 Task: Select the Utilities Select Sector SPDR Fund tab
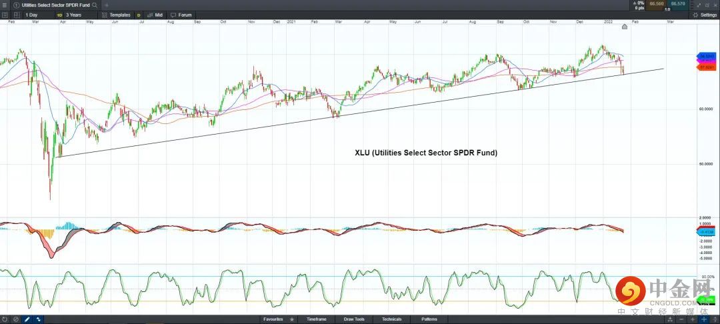click(x=55, y=5)
